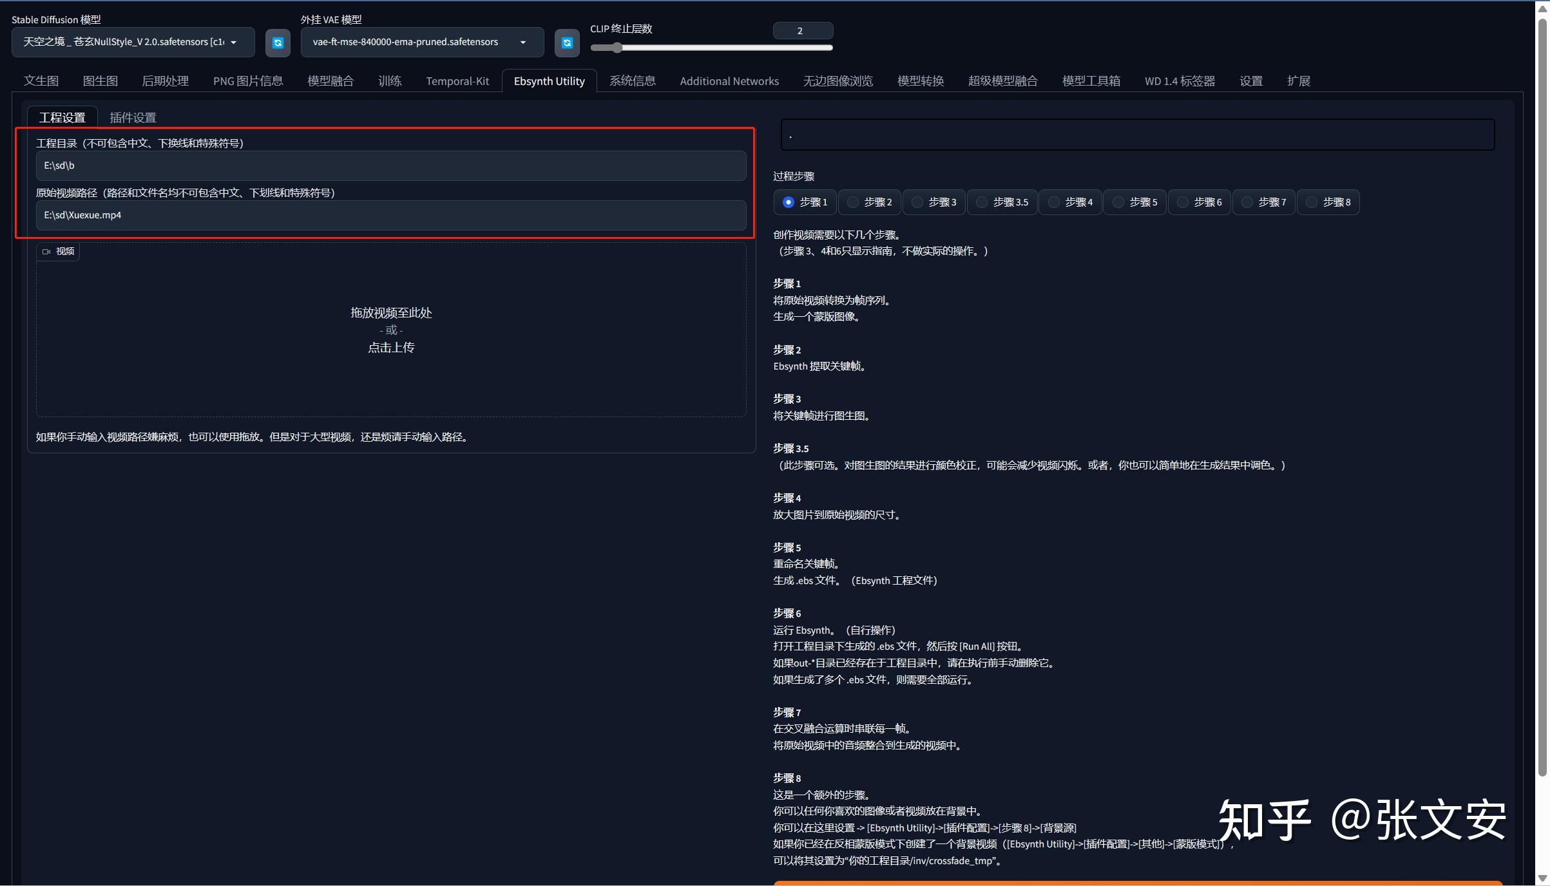The image size is (1550, 886).
Task: Open the 扩展 tab
Action: coord(1299,80)
